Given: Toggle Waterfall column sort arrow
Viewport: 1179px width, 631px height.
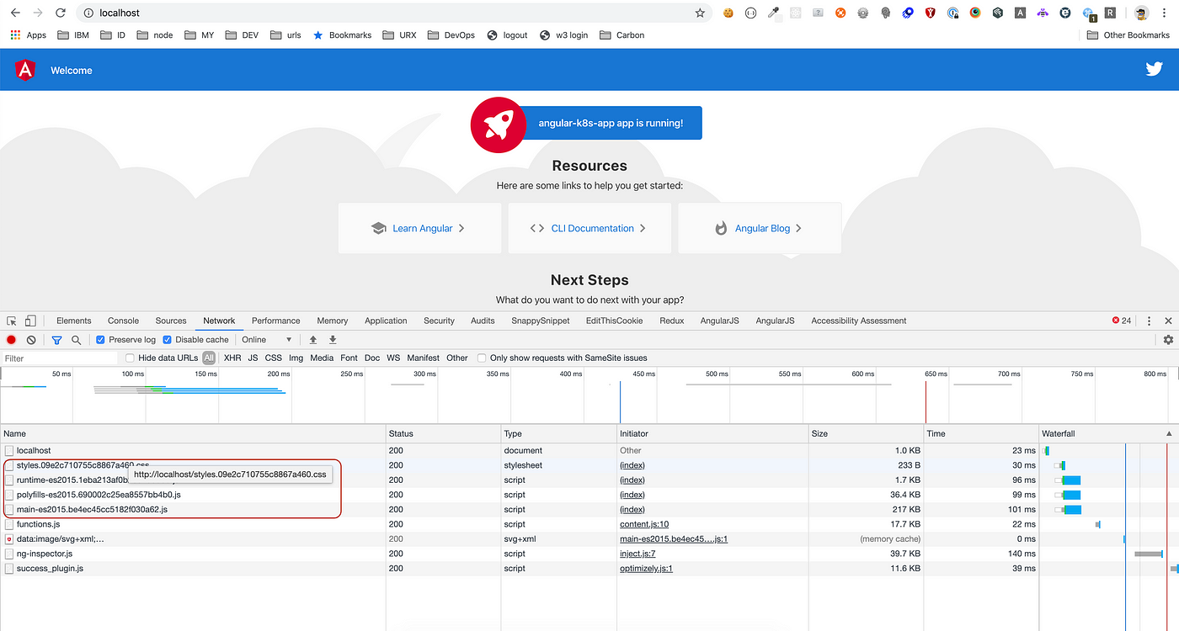Looking at the screenshot, I should [1168, 433].
